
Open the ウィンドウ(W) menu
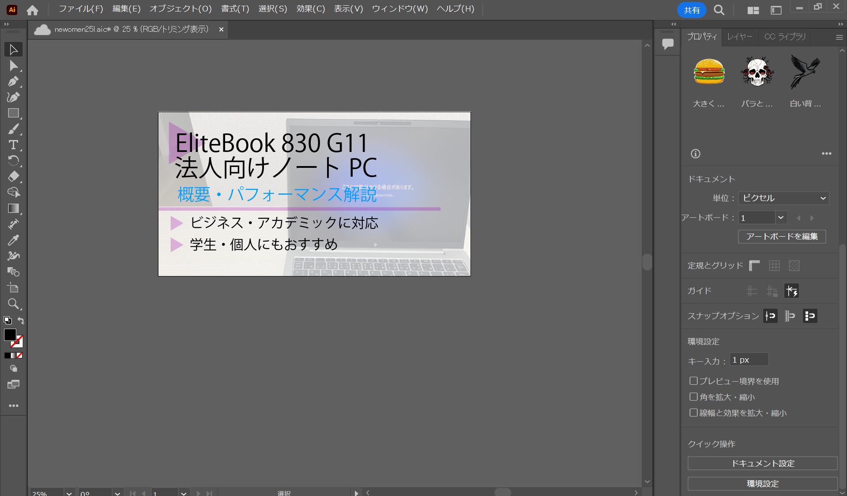click(400, 9)
